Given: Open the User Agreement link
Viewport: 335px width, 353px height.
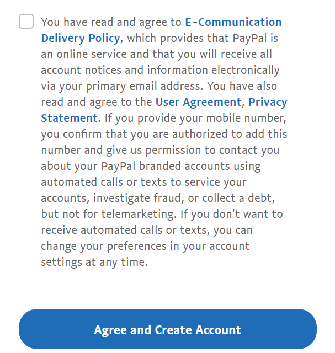Looking at the screenshot, I should (198, 102).
